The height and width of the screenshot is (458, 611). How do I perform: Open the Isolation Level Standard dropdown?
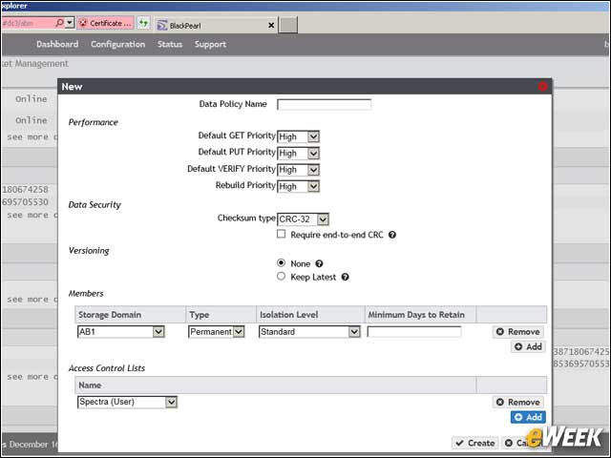click(x=309, y=332)
